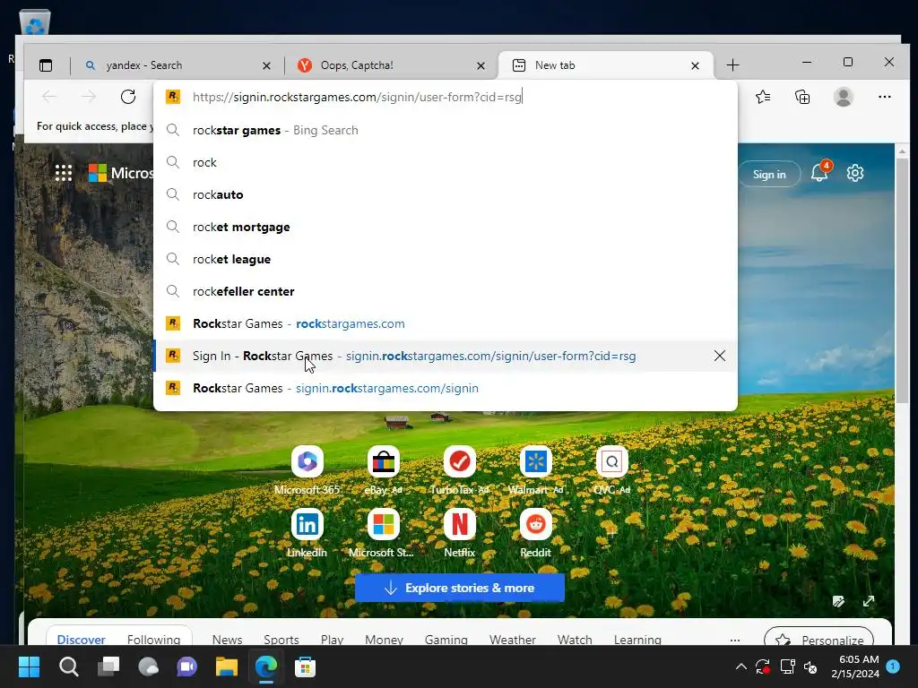The height and width of the screenshot is (688, 918).
Task: Open Microsoft Store from taskbar
Action: 305,666
